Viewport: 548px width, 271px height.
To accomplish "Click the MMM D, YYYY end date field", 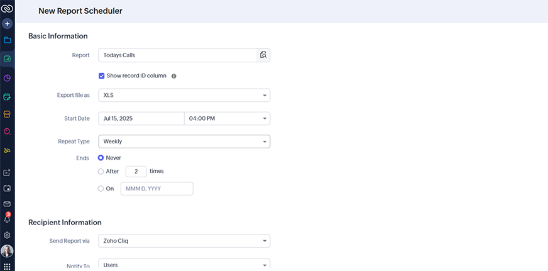I will click(x=157, y=189).
